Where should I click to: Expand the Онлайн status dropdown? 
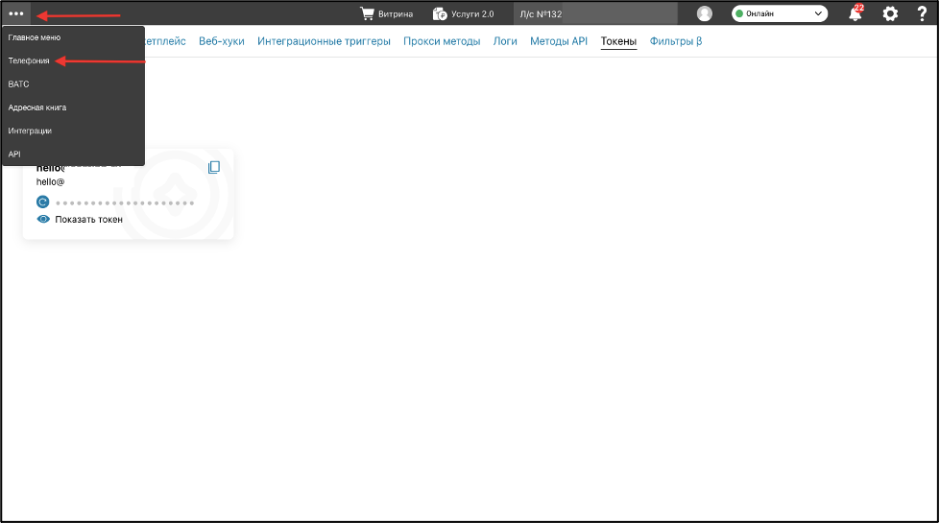(780, 13)
